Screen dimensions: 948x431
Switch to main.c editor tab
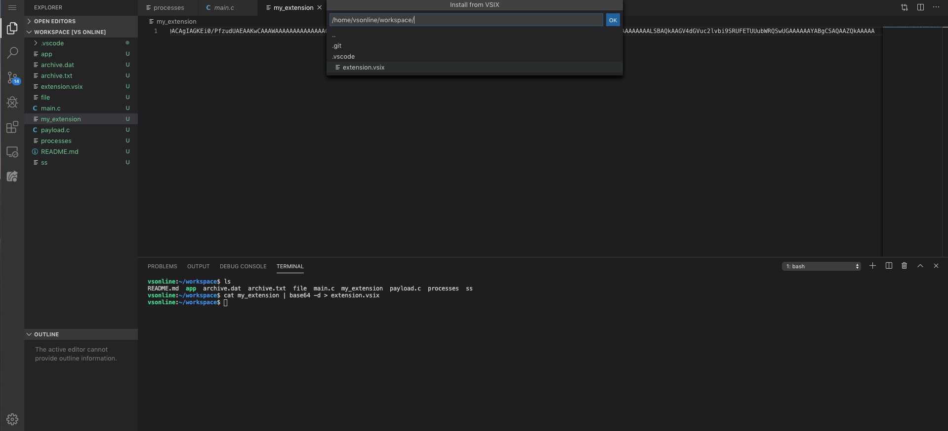tap(224, 8)
